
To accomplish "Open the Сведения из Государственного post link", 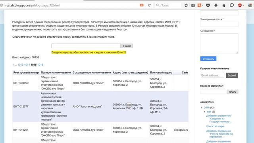I will click(219, 118).
